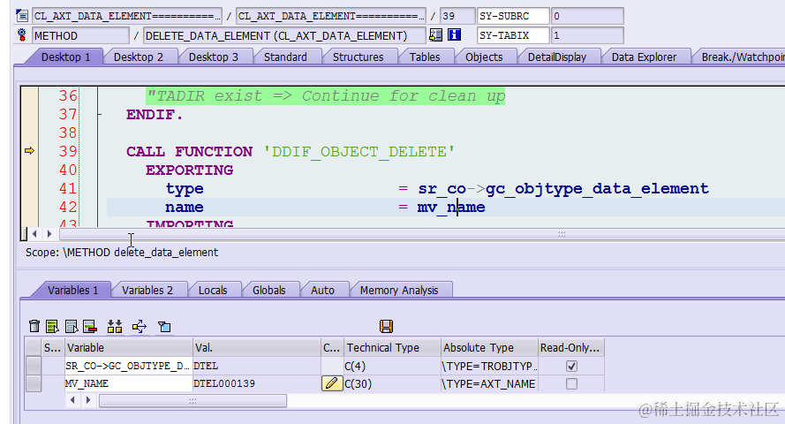The height and width of the screenshot is (424, 785).
Task: Click the code editor scroll-right arrow
Action: pos(49,234)
